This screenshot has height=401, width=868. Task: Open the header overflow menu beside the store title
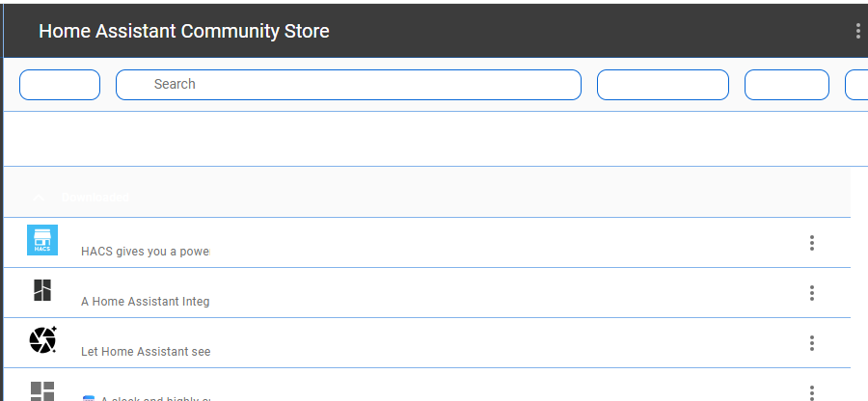click(857, 31)
